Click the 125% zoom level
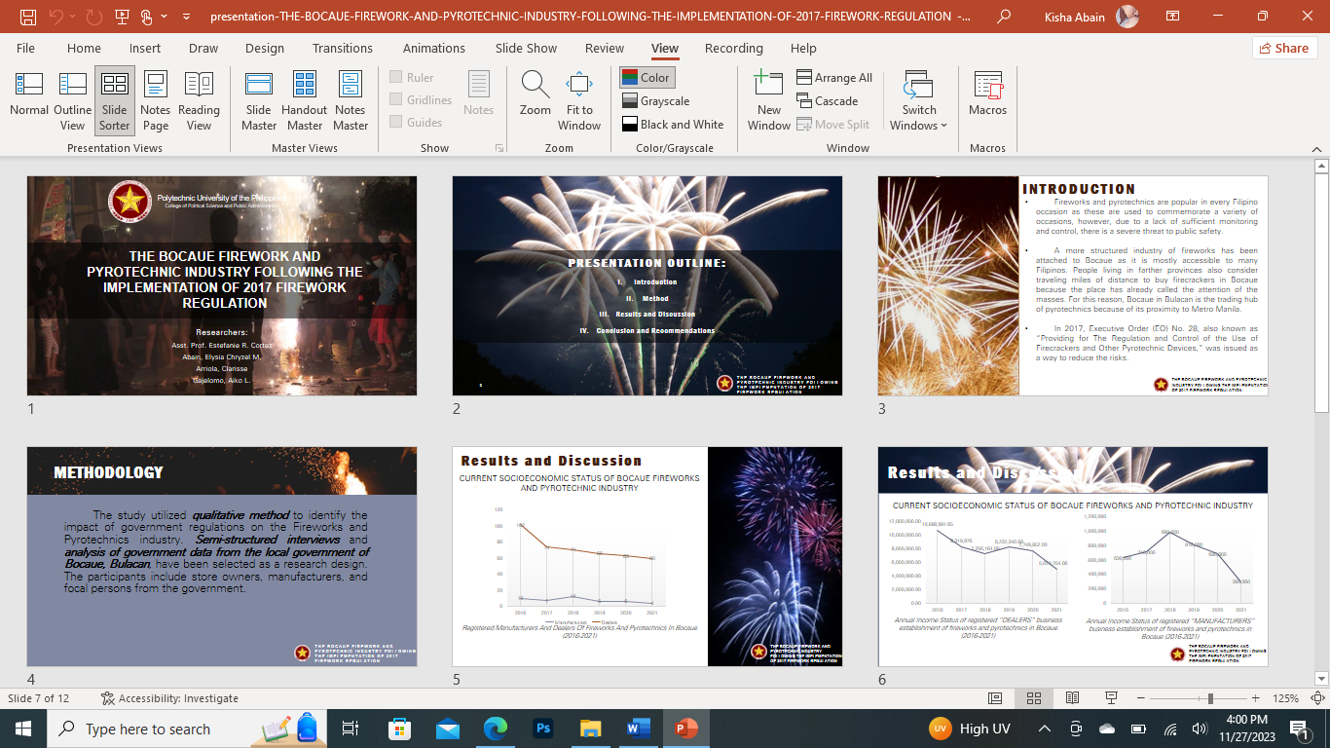 1286,698
